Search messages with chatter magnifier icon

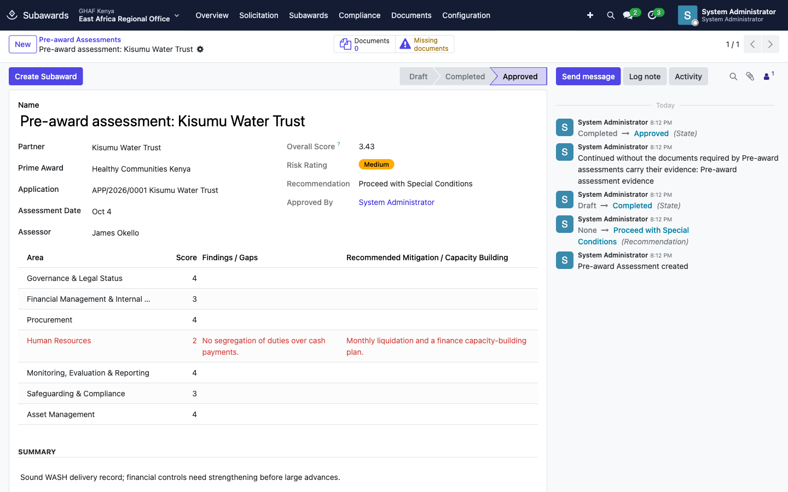[x=733, y=77]
